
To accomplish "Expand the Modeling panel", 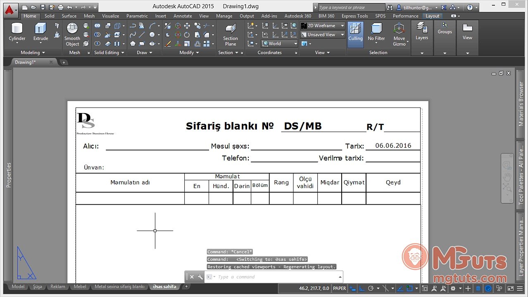I will coord(33,52).
